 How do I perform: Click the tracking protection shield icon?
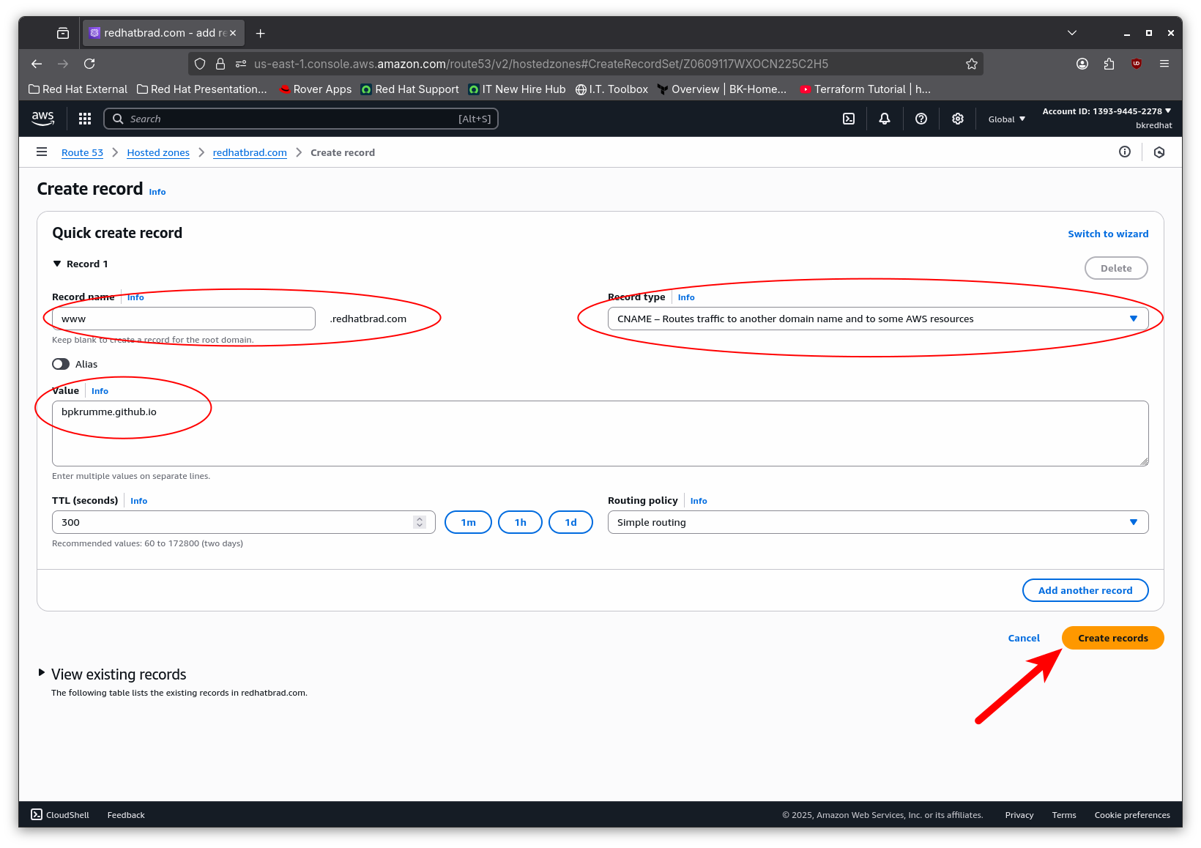click(200, 64)
